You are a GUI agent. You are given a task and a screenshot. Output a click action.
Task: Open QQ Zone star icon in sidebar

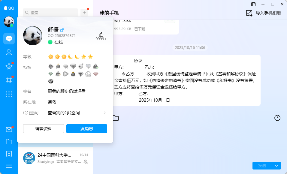[x=9, y=66]
